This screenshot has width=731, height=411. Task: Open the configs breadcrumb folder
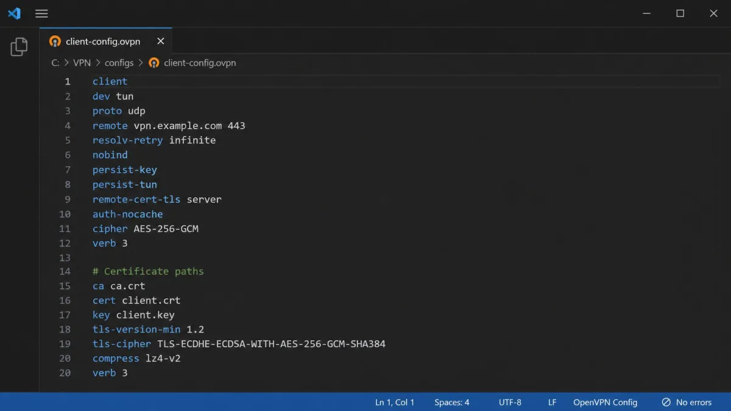click(x=119, y=63)
